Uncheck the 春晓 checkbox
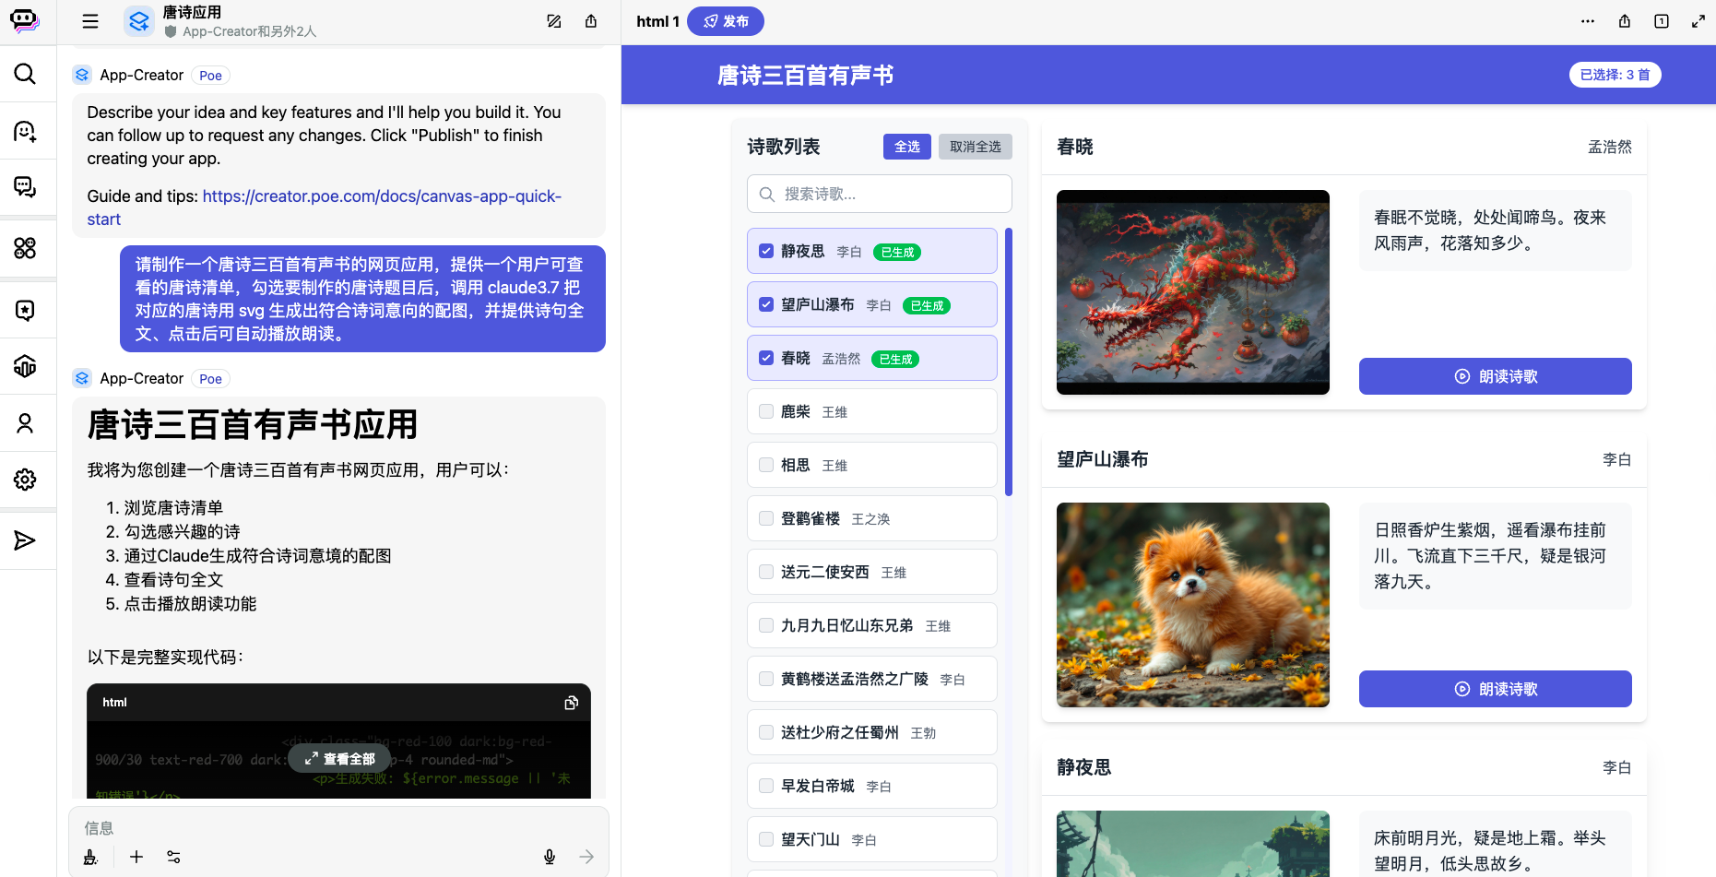The height and width of the screenshot is (877, 1716). tap(766, 358)
